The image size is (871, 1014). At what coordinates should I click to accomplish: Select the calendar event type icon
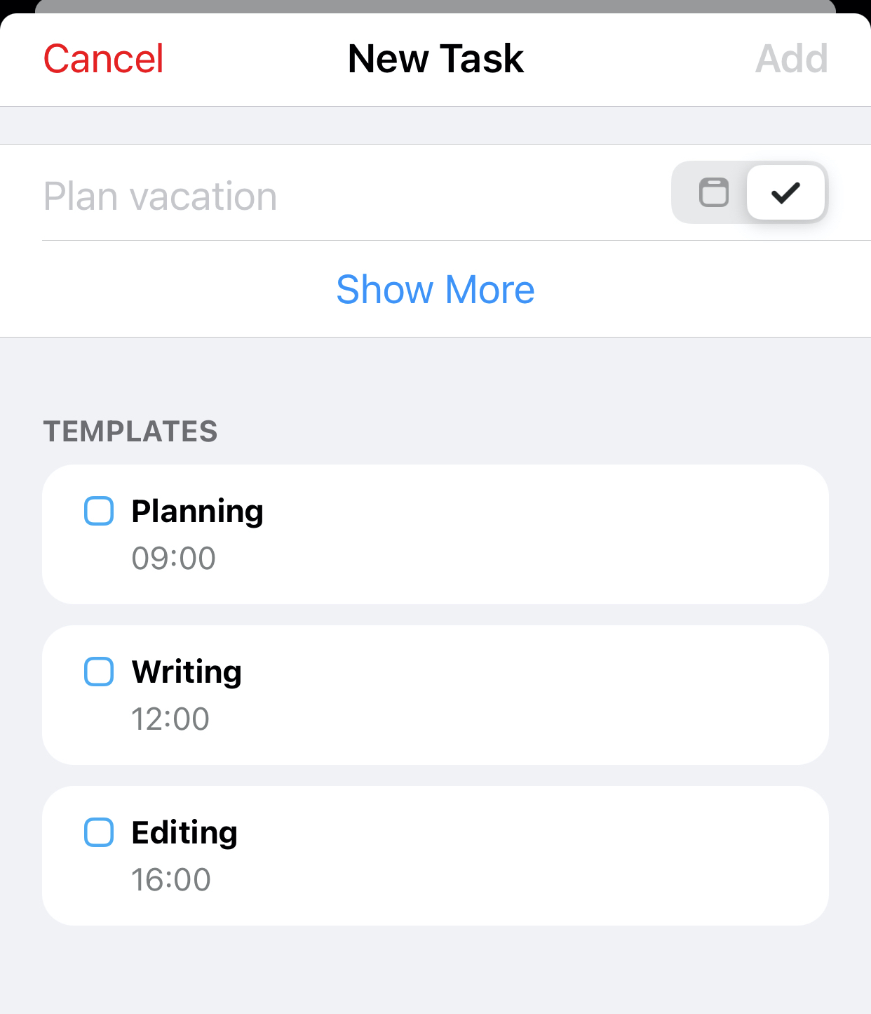point(714,192)
